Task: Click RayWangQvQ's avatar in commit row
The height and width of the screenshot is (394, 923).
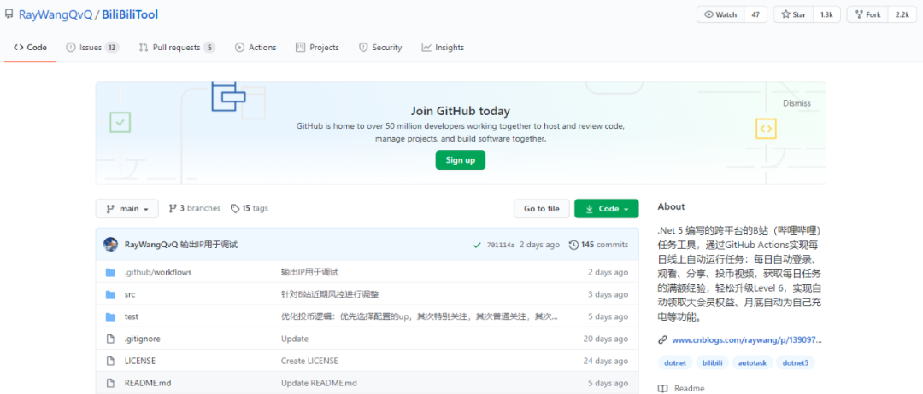Action: [x=110, y=245]
